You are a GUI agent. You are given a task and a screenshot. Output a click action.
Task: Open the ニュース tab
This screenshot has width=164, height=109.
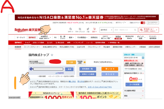(x=89, y=43)
